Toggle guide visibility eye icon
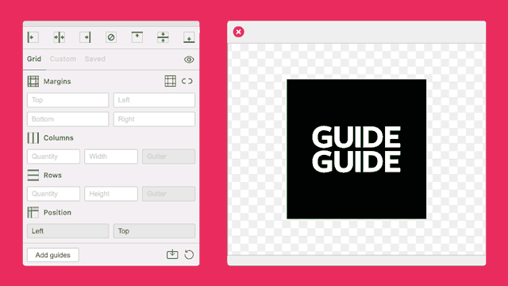The image size is (508, 286). click(x=189, y=60)
